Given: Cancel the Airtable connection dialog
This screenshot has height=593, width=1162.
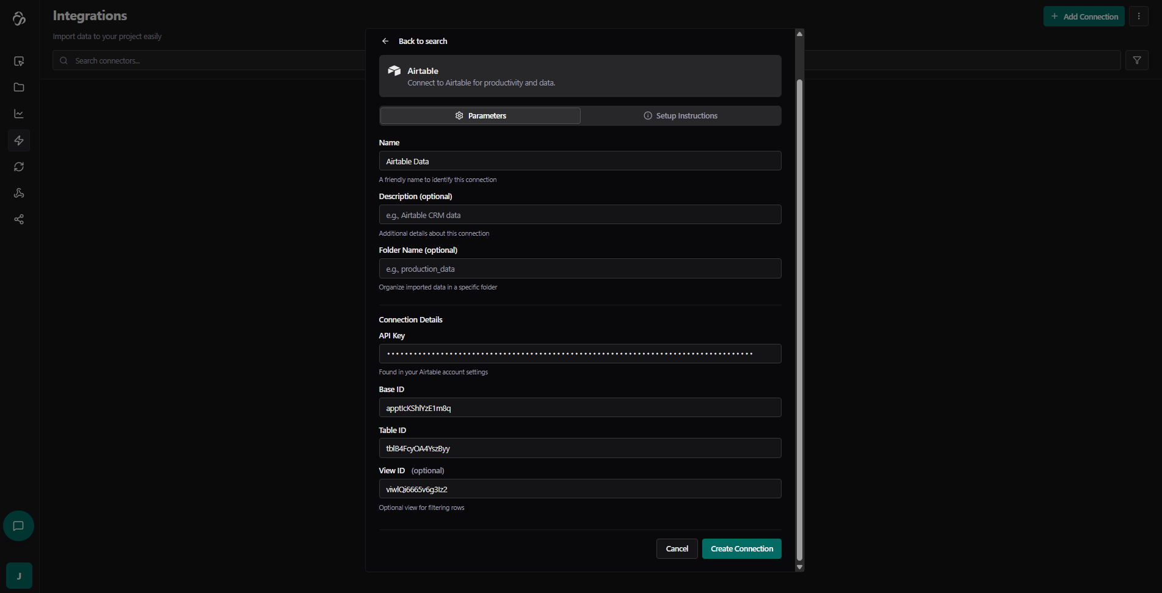Looking at the screenshot, I should pos(677,549).
